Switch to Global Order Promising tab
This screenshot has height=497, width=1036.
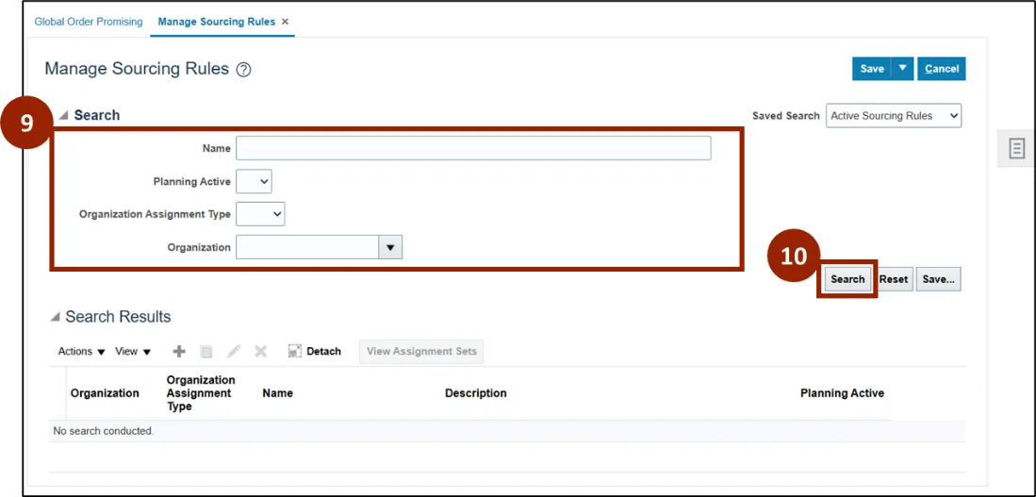pos(89,22)
